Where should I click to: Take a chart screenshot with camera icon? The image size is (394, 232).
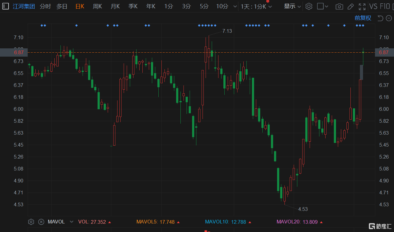point(339,6)
